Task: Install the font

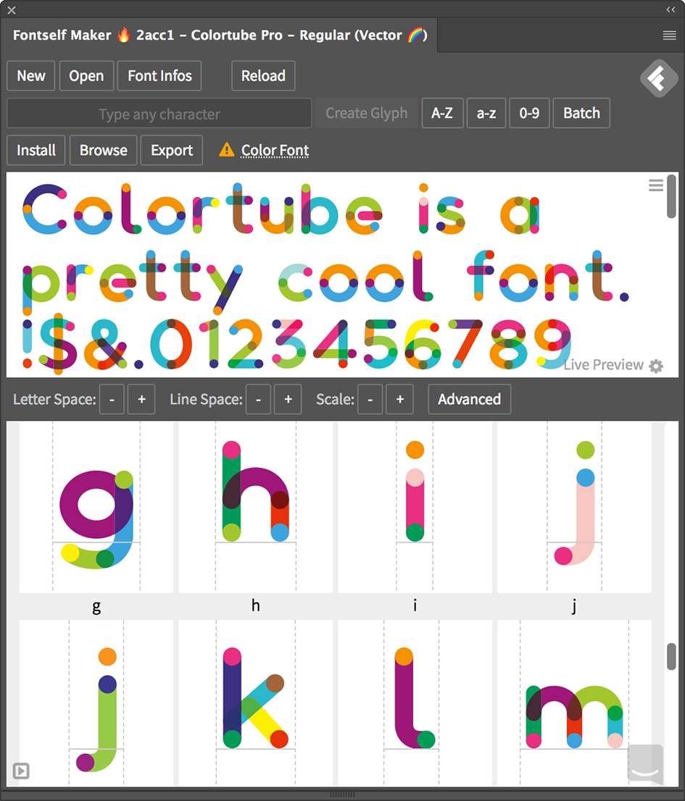Action: (36, 150)
